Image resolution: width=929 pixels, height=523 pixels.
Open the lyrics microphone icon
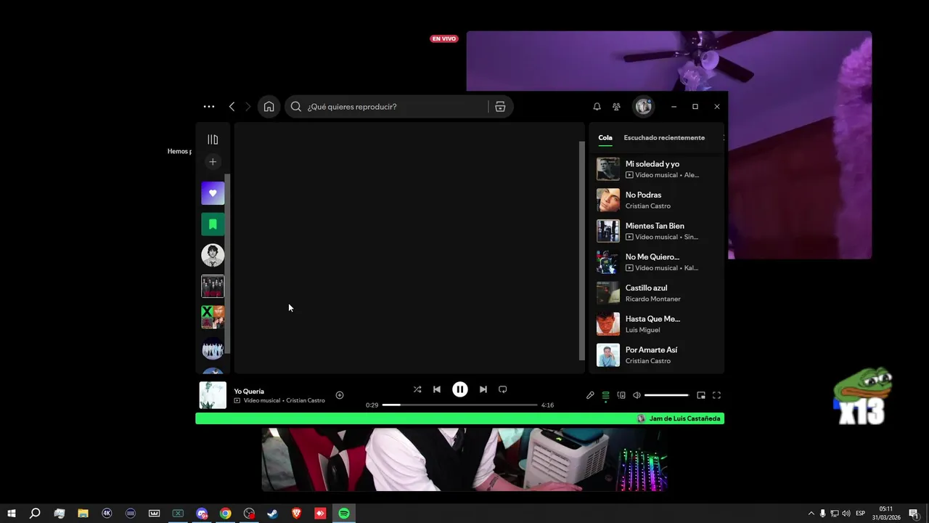590,395
